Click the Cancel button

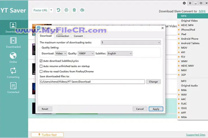click(140, 109)
